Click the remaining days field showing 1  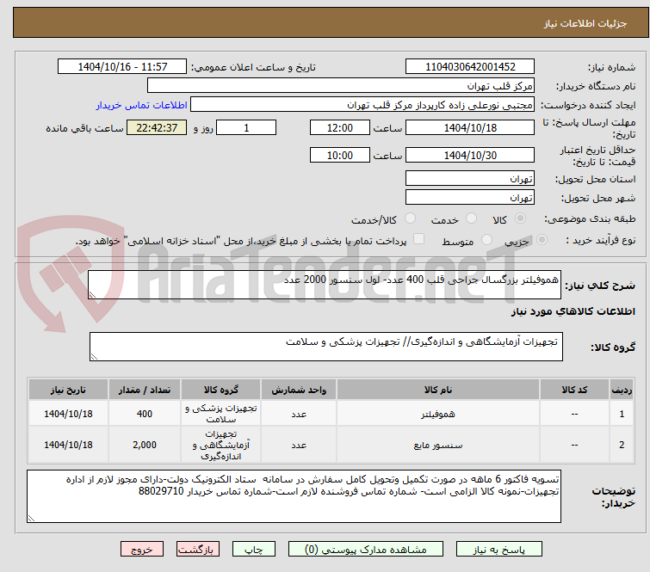point(246,127)
